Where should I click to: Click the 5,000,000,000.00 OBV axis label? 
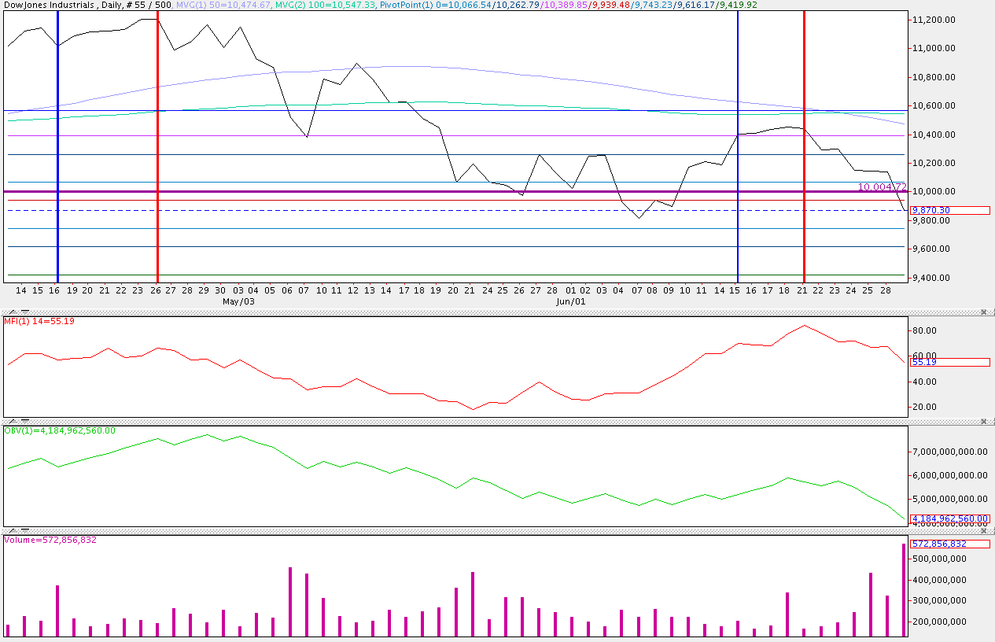point(949,499)
